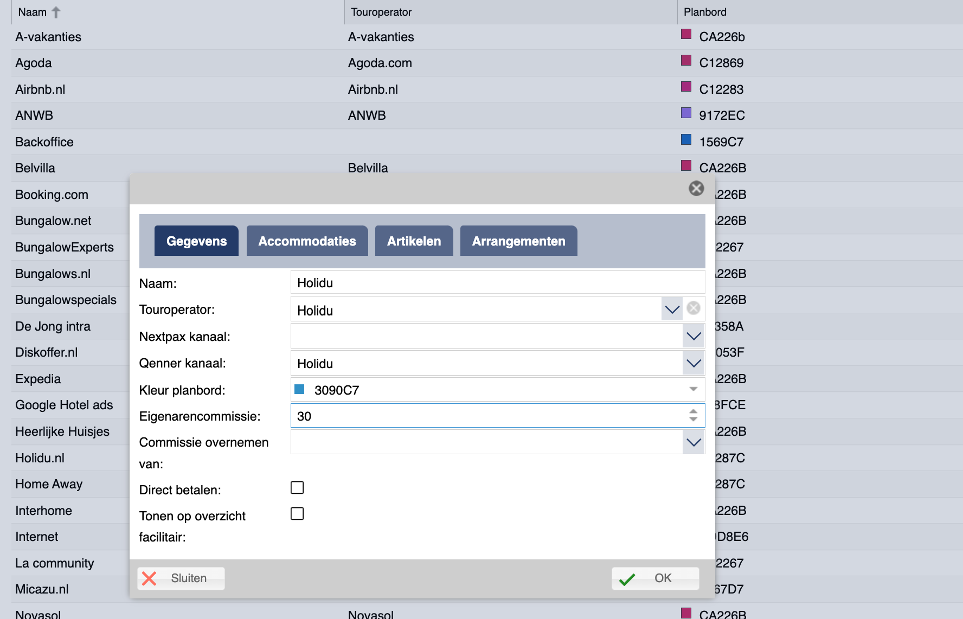Image resolution: width=963 pixels, height=619 pixels.
Task: Sort by Naam column arrow
Action: point(56,12)
